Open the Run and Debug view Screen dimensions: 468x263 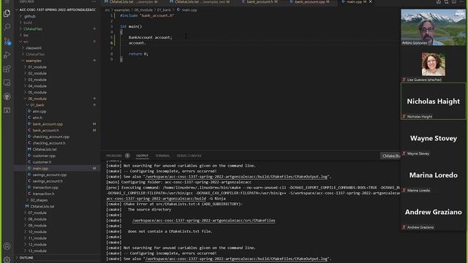tap(7, 55)
